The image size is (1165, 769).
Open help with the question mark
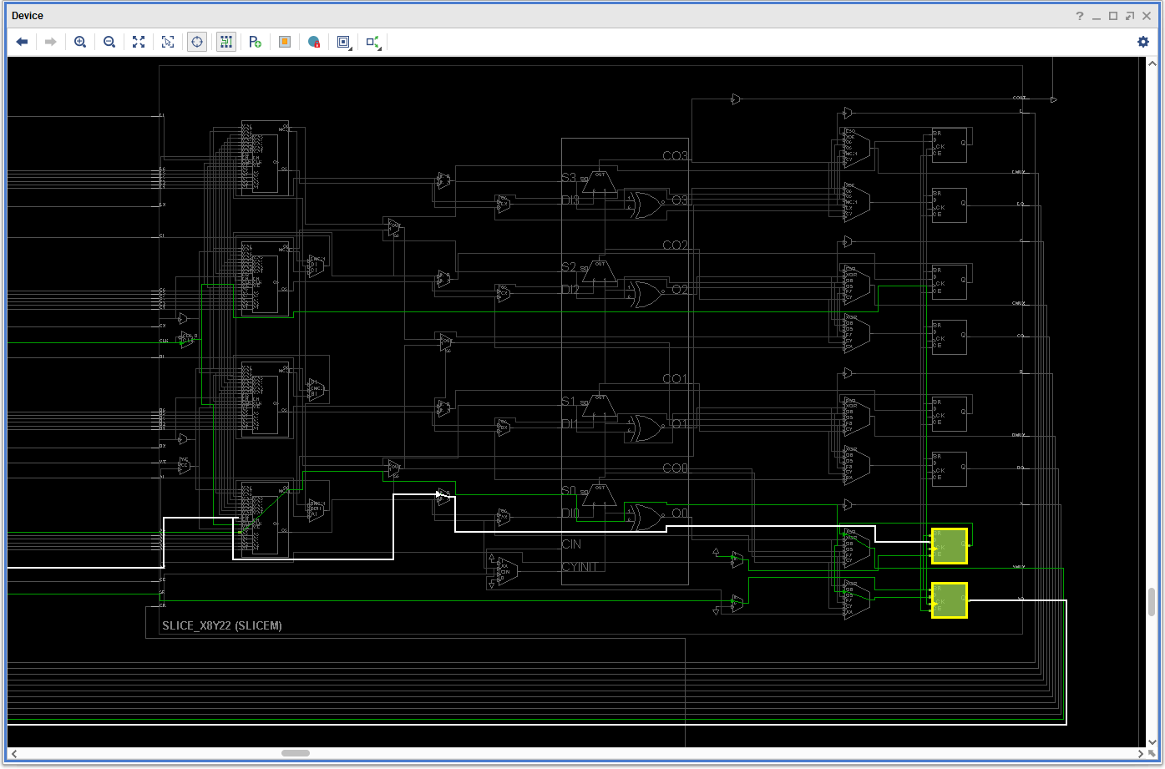(x=1079, y=16)
